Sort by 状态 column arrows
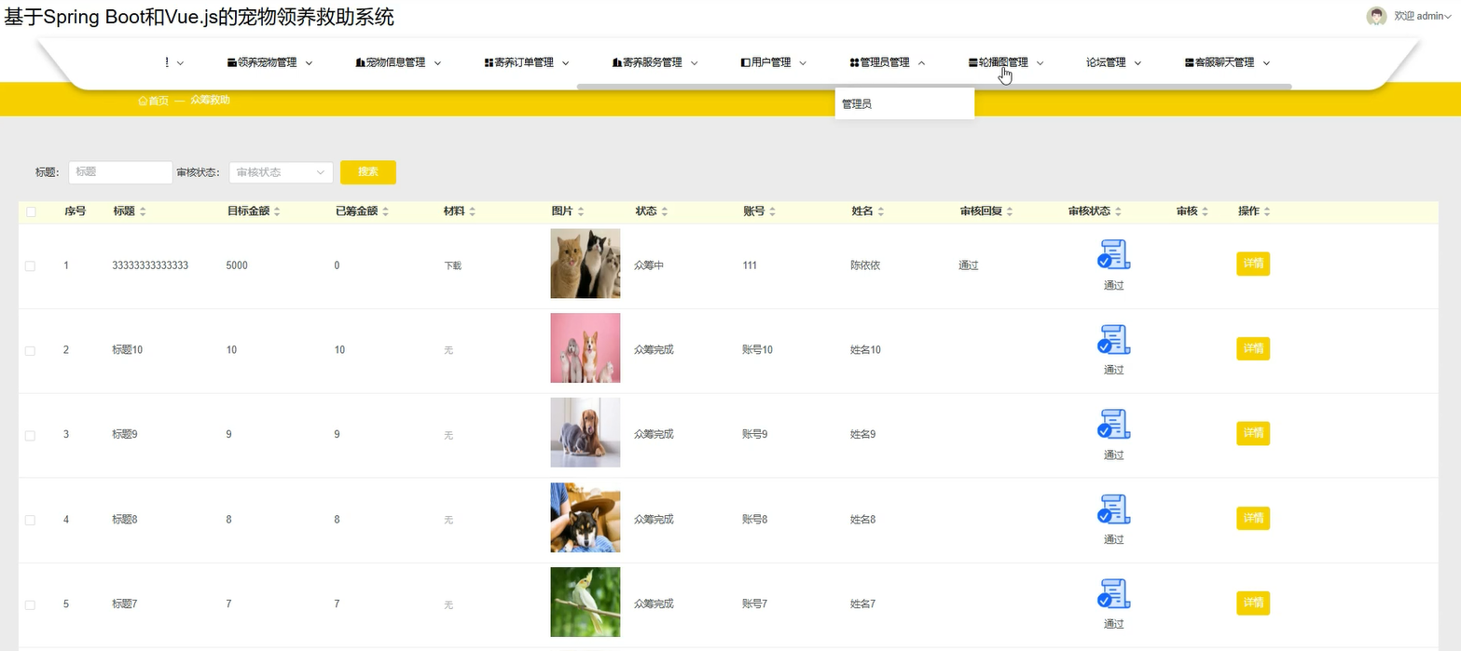 click(664, 212)
